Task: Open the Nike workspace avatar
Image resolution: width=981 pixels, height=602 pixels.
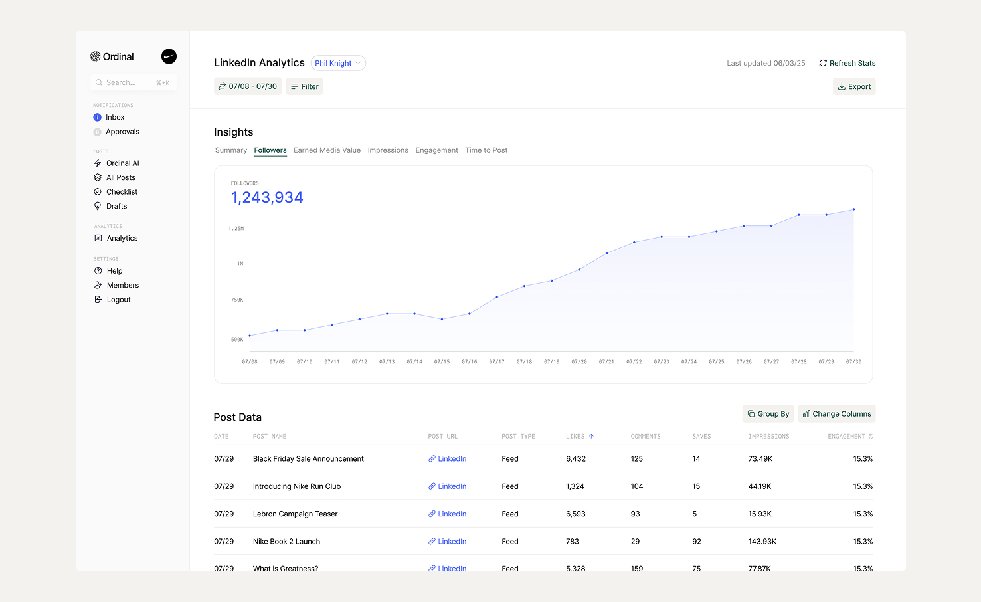Action: pos(169,56)
